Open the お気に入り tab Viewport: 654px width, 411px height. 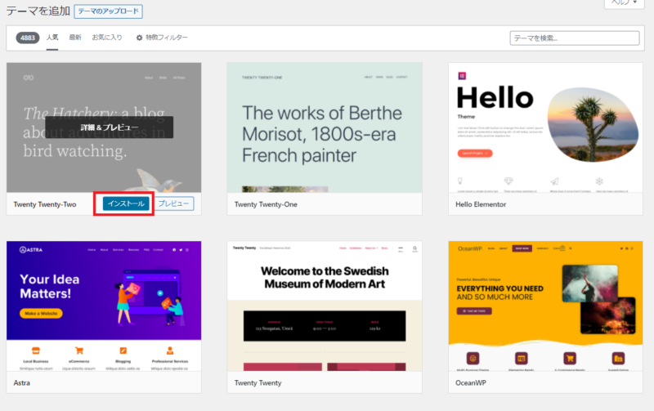[107, 38]
